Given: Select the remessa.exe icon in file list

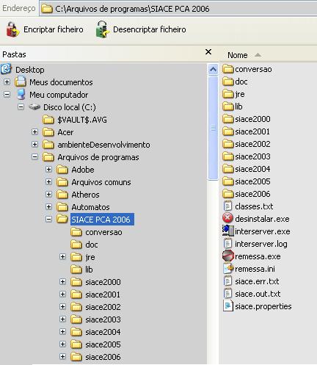Looking at the screenshot, I should [x=228, y=256].
